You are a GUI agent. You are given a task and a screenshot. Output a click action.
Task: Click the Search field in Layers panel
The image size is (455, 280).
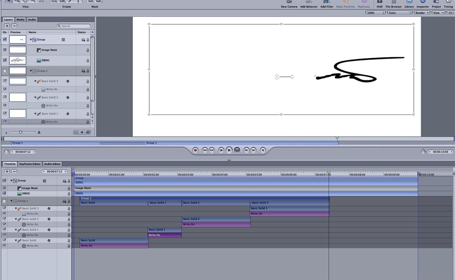click(x=75, y=26)
